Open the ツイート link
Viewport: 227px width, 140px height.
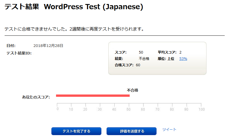(169, 129)
